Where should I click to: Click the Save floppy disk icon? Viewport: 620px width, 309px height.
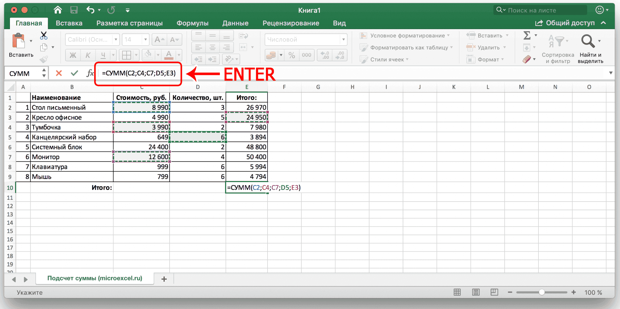tap(74, 10)
